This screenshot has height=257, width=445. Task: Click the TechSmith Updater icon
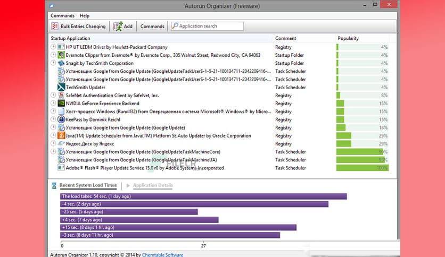click(x=61, y=87)
